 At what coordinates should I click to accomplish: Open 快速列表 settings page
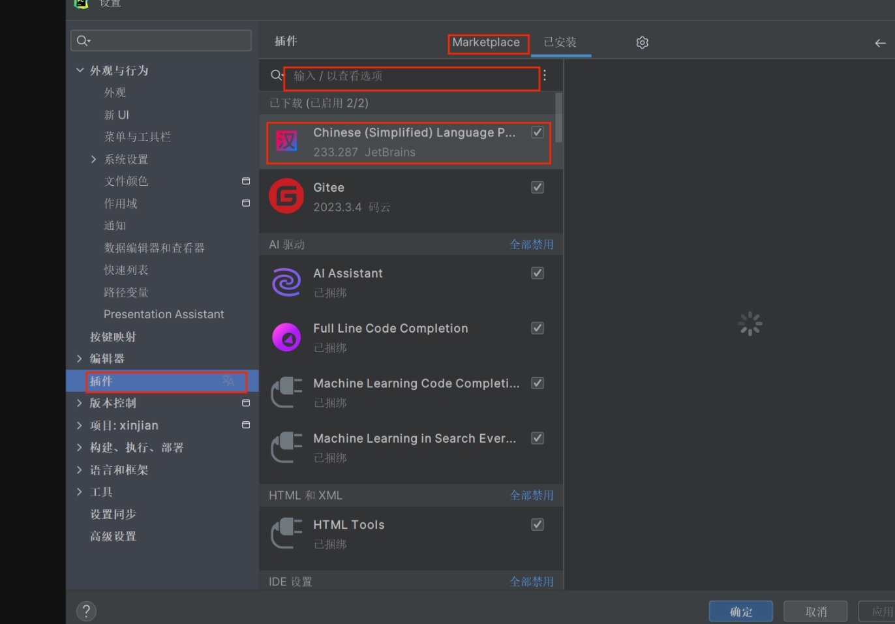[126, 270]
